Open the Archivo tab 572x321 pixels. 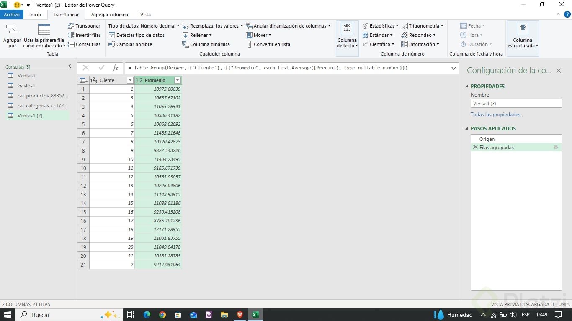[12, 15]
